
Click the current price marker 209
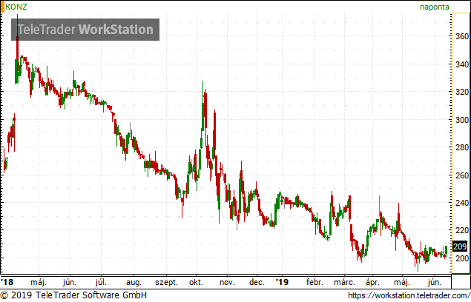pyautogui.click(x=460, y=246)
